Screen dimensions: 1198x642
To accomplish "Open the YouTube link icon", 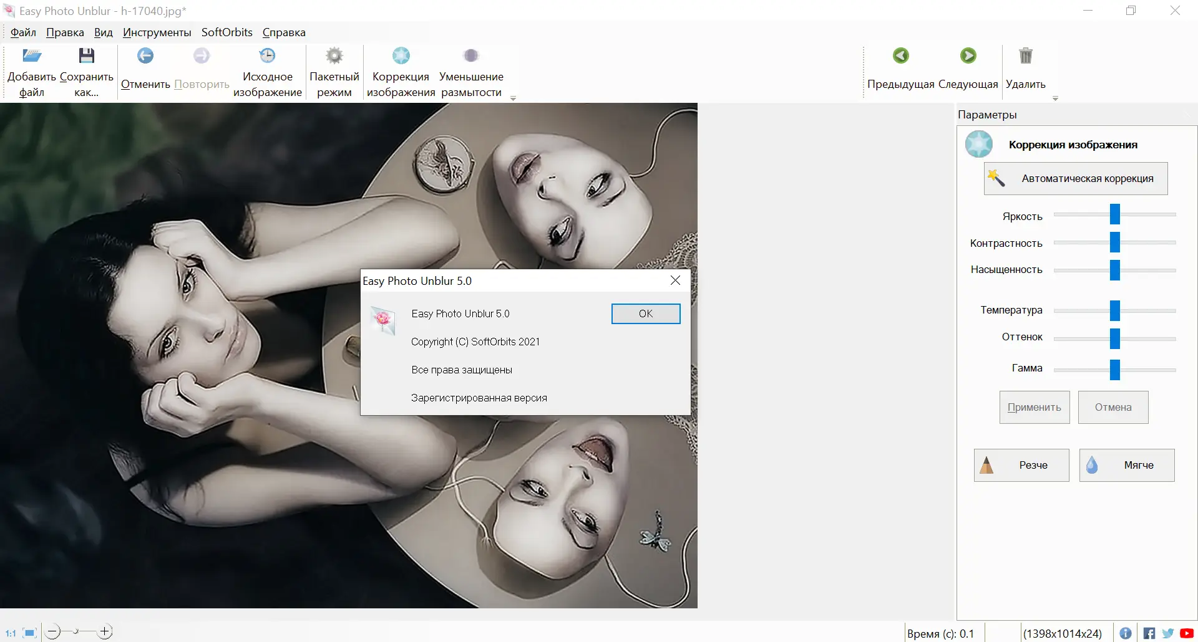I will pos(1187,633).
